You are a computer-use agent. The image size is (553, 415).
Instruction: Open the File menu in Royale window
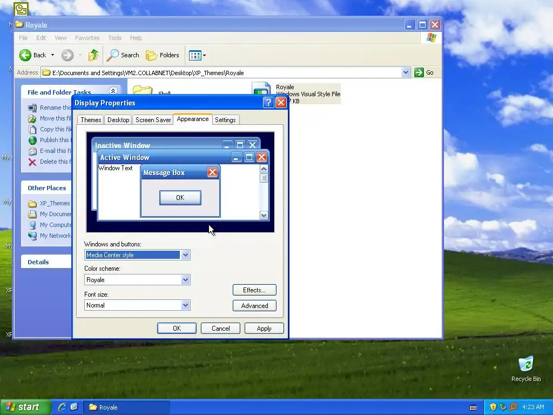pos(23,38)
